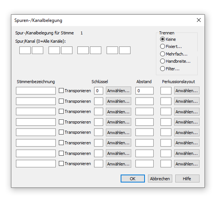Image resolution: width=217 pixels, height=201 pixels.
Task: Click Perkussionslayout Anwählen… in the fourth row
Action: [187, 122]
